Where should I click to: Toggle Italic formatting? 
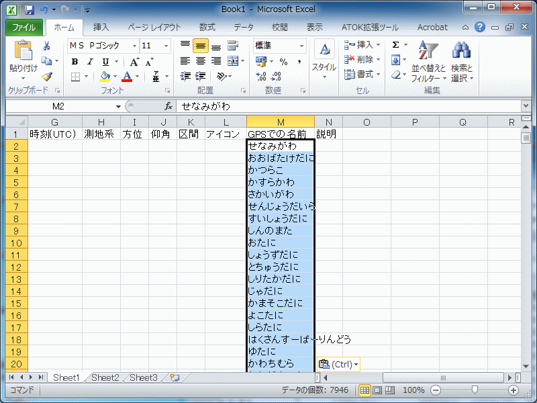click(90, 62)
